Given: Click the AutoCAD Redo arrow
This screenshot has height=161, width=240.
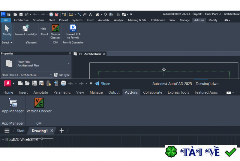Looking at the screenshot, I should (x=81, y=84).
